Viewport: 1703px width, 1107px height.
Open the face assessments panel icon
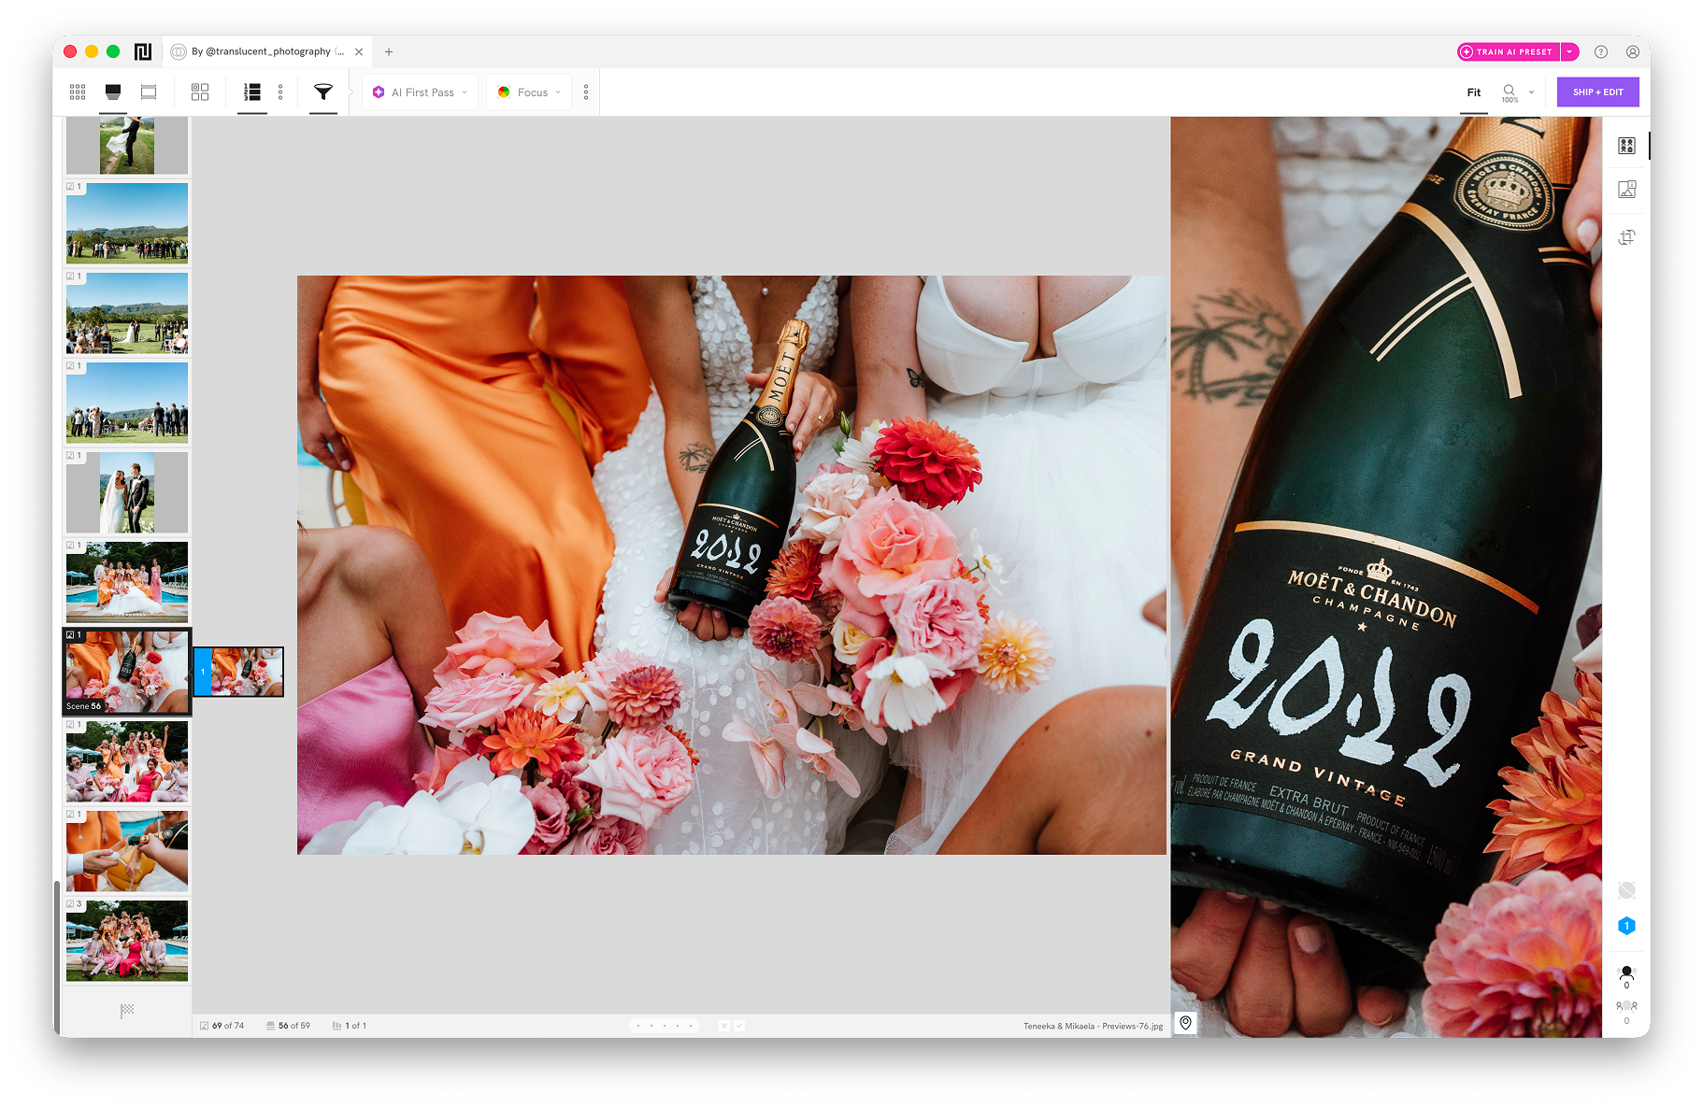pyautogui.click(x=1626, y=146)
